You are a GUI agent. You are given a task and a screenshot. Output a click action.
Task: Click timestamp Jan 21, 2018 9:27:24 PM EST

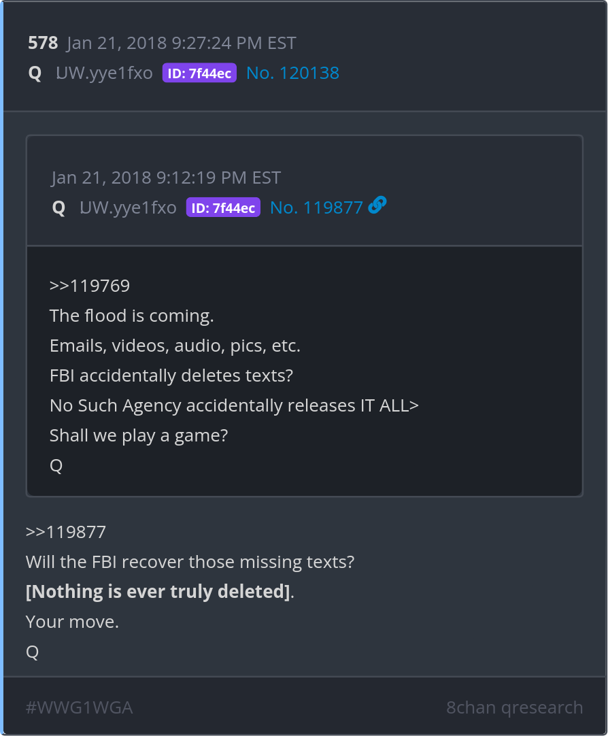tap(181, 43)
